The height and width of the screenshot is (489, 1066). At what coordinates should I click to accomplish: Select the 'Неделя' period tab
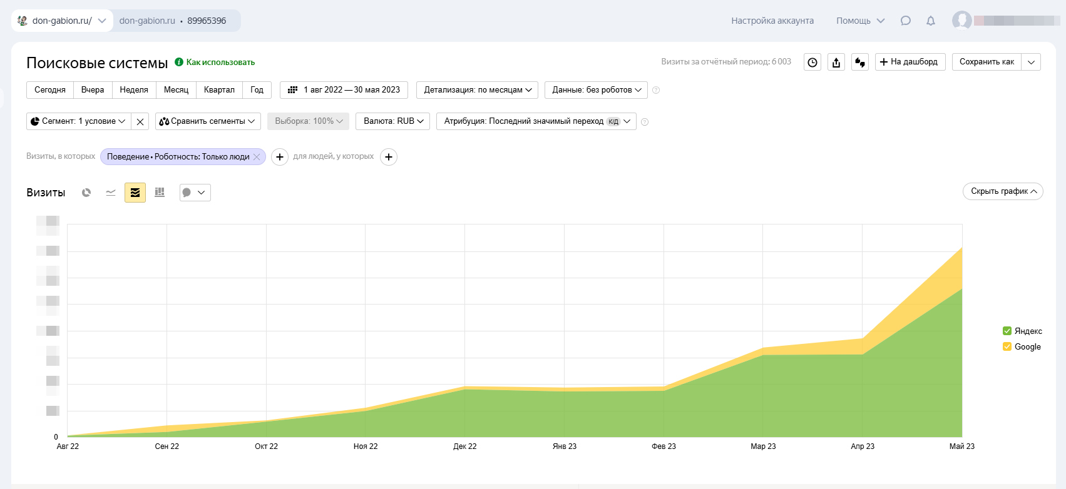pyautogui.click(x=134, y=90)
